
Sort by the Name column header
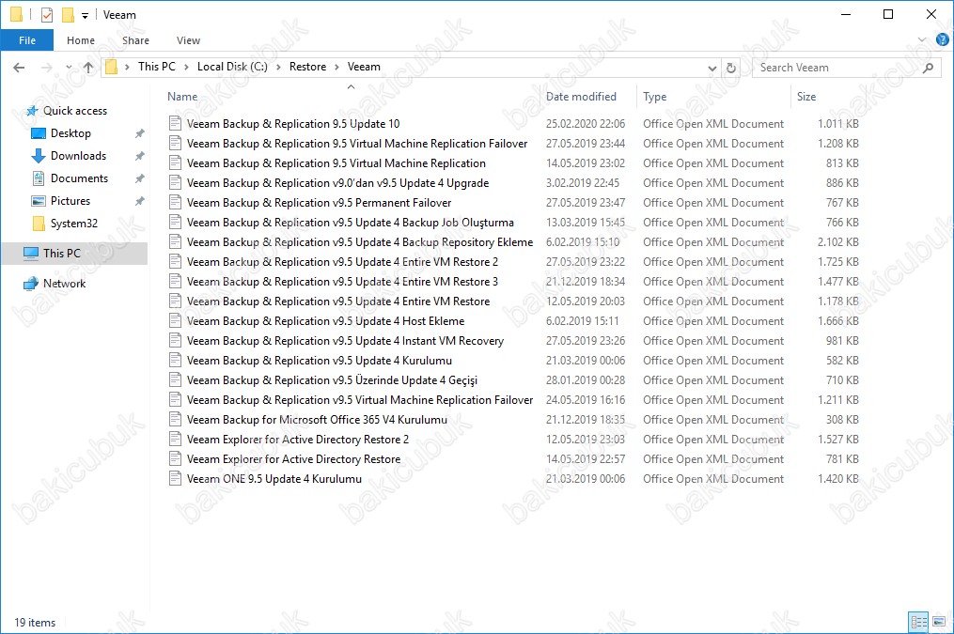point(182,97)
